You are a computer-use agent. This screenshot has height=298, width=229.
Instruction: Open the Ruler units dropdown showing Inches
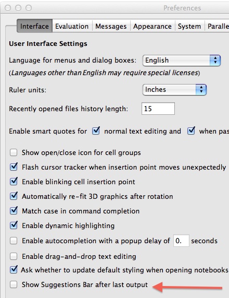point(174,90)
